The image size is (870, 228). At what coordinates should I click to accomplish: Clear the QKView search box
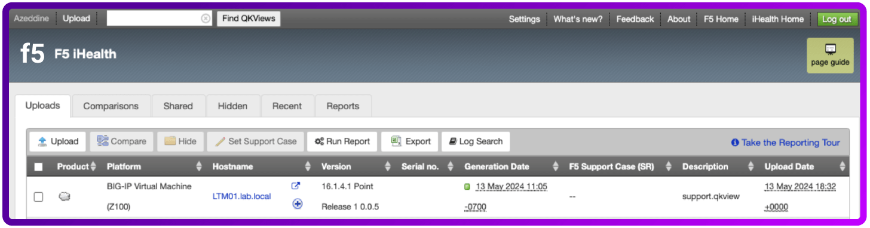point(206,19)
